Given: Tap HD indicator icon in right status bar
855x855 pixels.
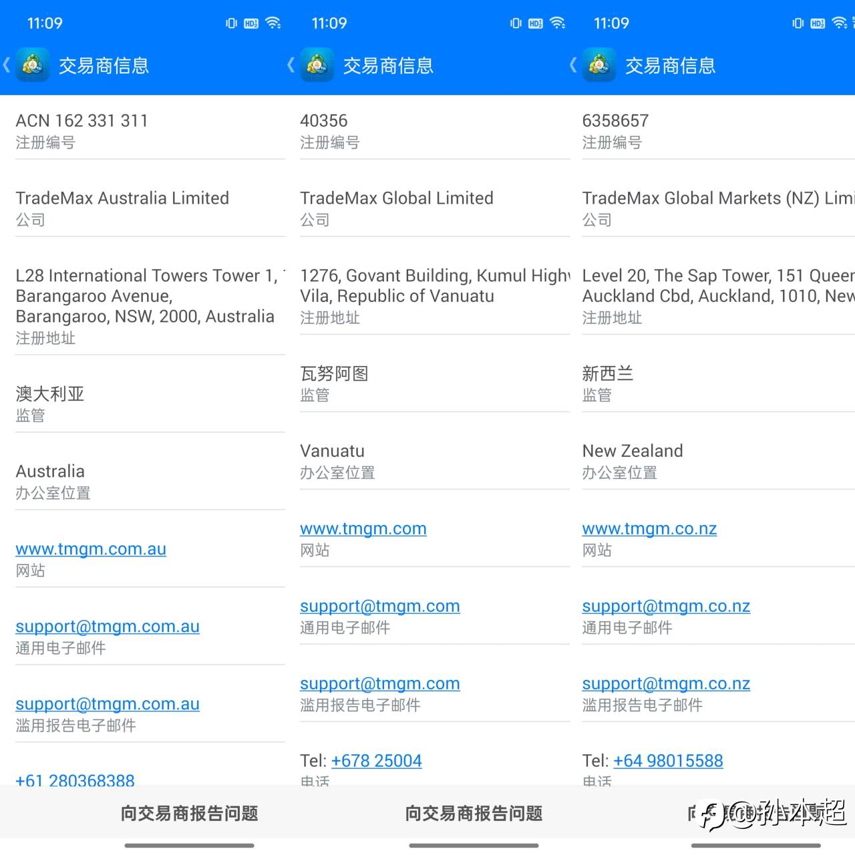Looking at the screenshot, I should click(818, 23).
